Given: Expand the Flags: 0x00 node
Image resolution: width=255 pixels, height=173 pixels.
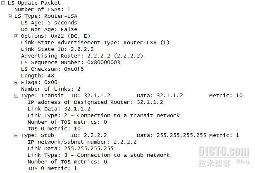Looking at the screenshot, I should 16,83.
